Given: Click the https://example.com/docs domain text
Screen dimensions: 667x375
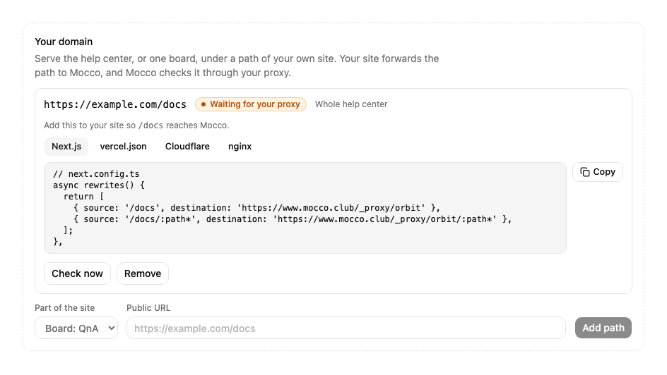Looking at the screenshot, I should 115,104.
